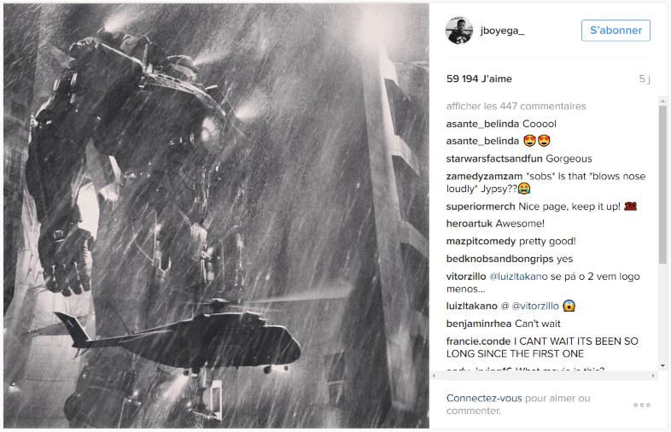Click the S'abonner follow button
The height and width of the screenshot is (432, 671).
(x=616, y=31)
